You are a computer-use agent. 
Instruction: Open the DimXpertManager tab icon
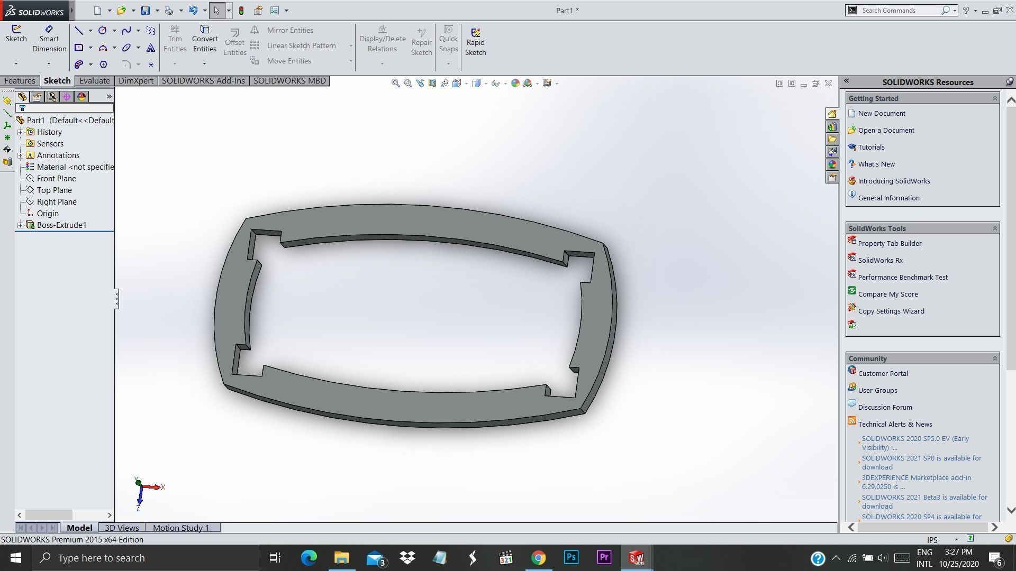tap(66, 97)
